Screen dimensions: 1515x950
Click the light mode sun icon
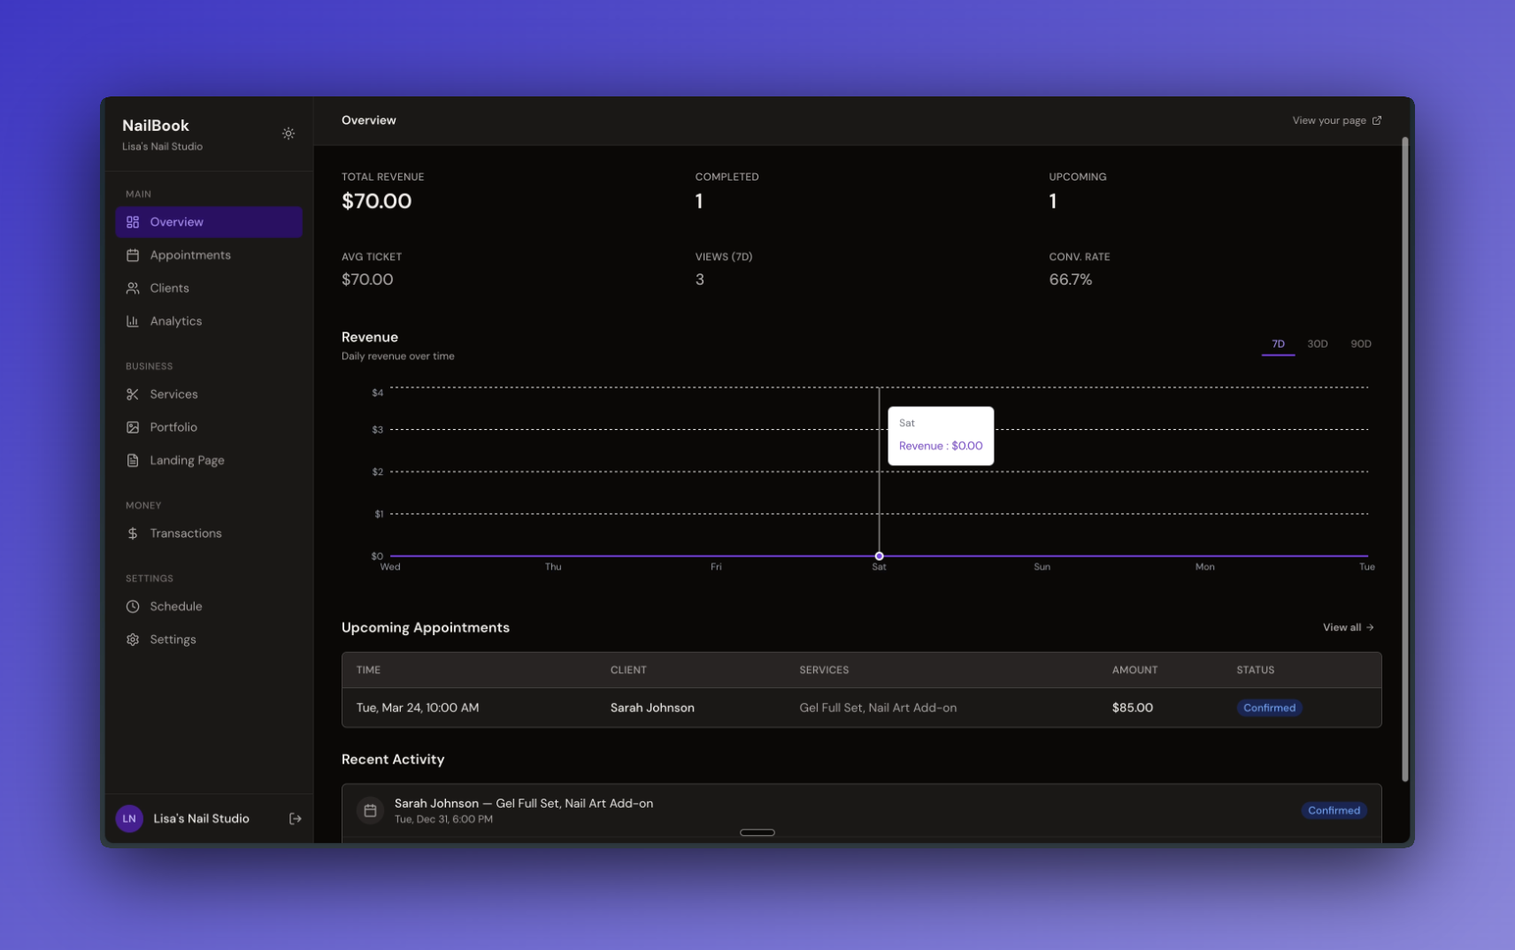288,133
